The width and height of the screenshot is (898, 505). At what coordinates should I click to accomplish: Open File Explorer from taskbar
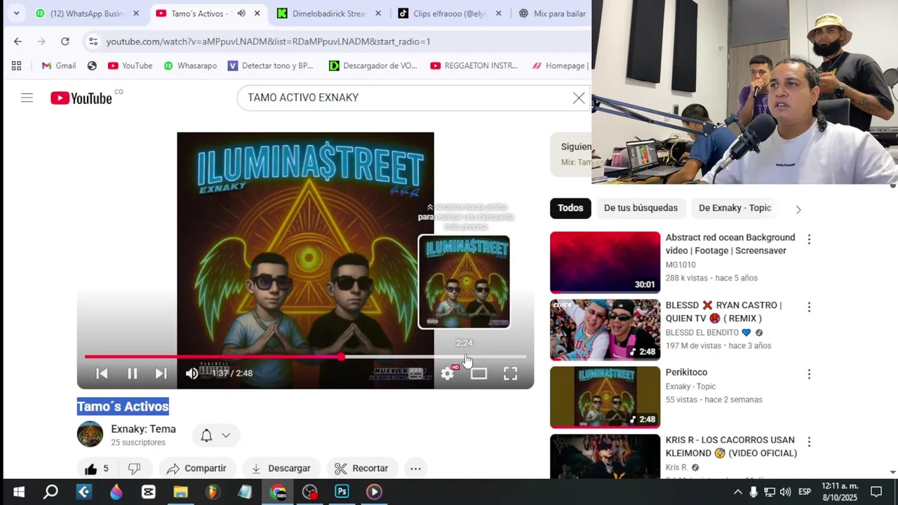180,492
